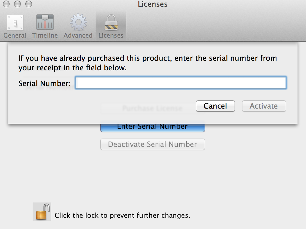Viewport: 306px width, 229px height.
Task: Open the Advanced tab label
Action: click(x=78, y=35)
